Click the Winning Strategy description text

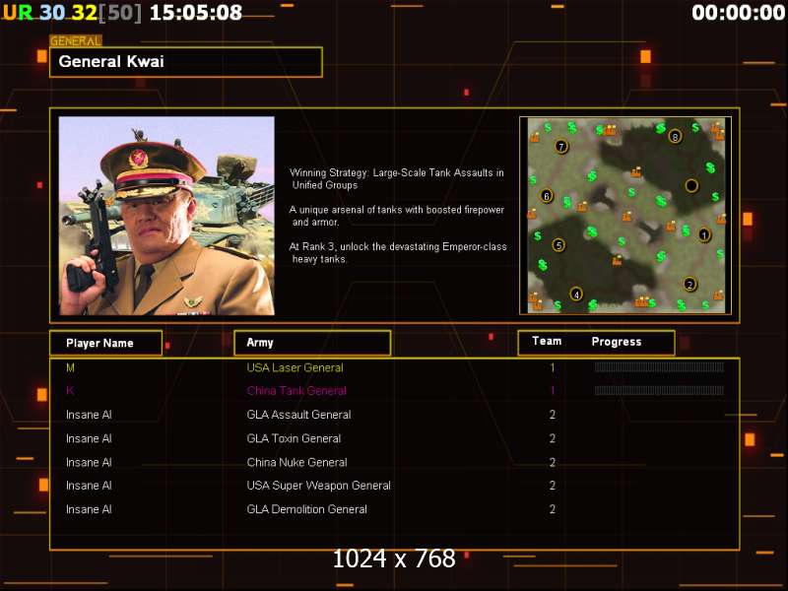pos(397,179)
